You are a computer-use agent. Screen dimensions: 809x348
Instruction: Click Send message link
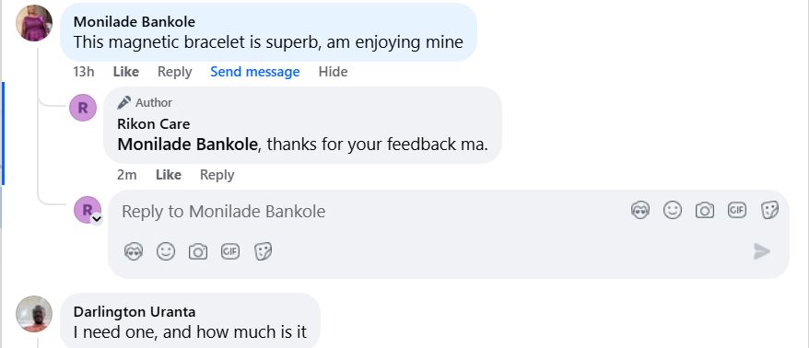pyautogui.click(x=255, y=72)
